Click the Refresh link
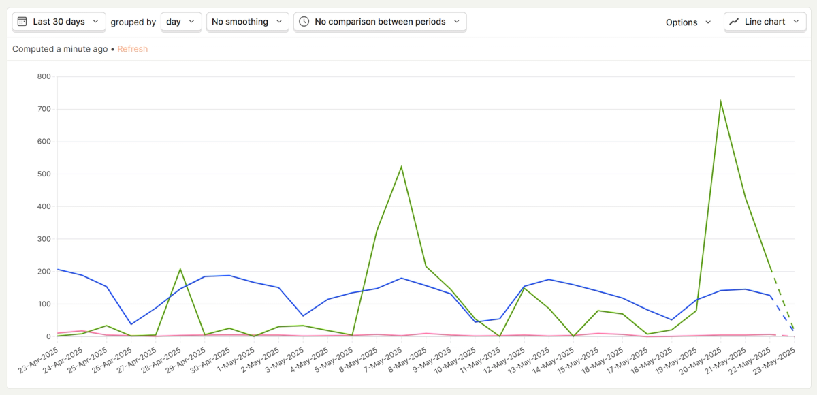Screen dimensions: 817x395 [x=132, y=49]
